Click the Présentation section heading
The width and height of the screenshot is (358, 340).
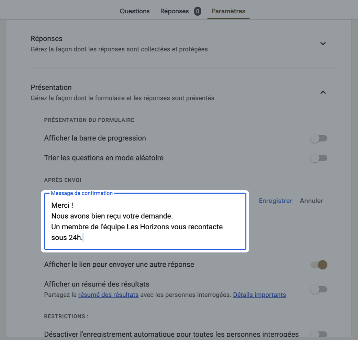tap(51, 87)
